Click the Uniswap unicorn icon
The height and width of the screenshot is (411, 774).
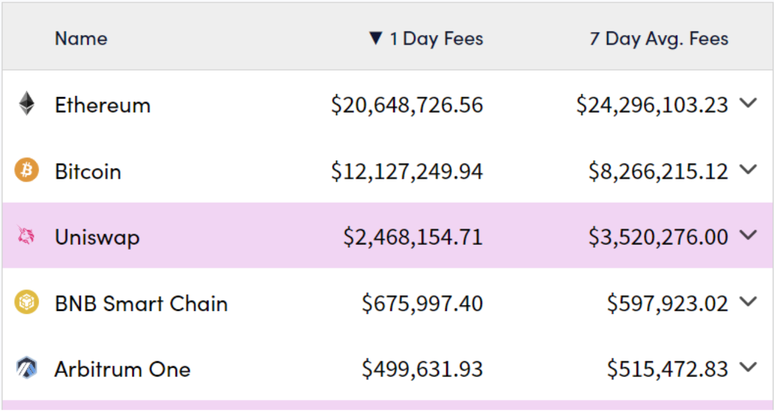26,237
